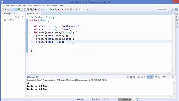The height and width of the screenshot is (101, 179).
Task: Click Remove Launch console icon
Action: (131, 77)
